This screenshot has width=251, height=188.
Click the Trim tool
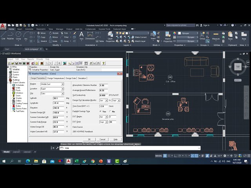point(64,33)
